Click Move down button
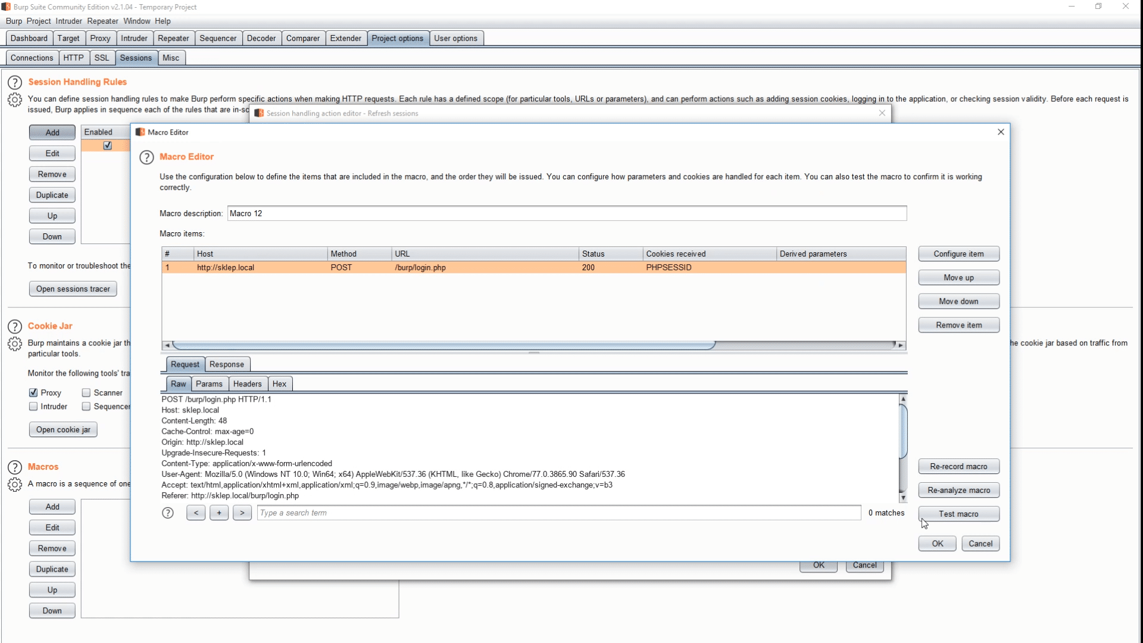The image size is (1143, 643). tap(958, 301)
